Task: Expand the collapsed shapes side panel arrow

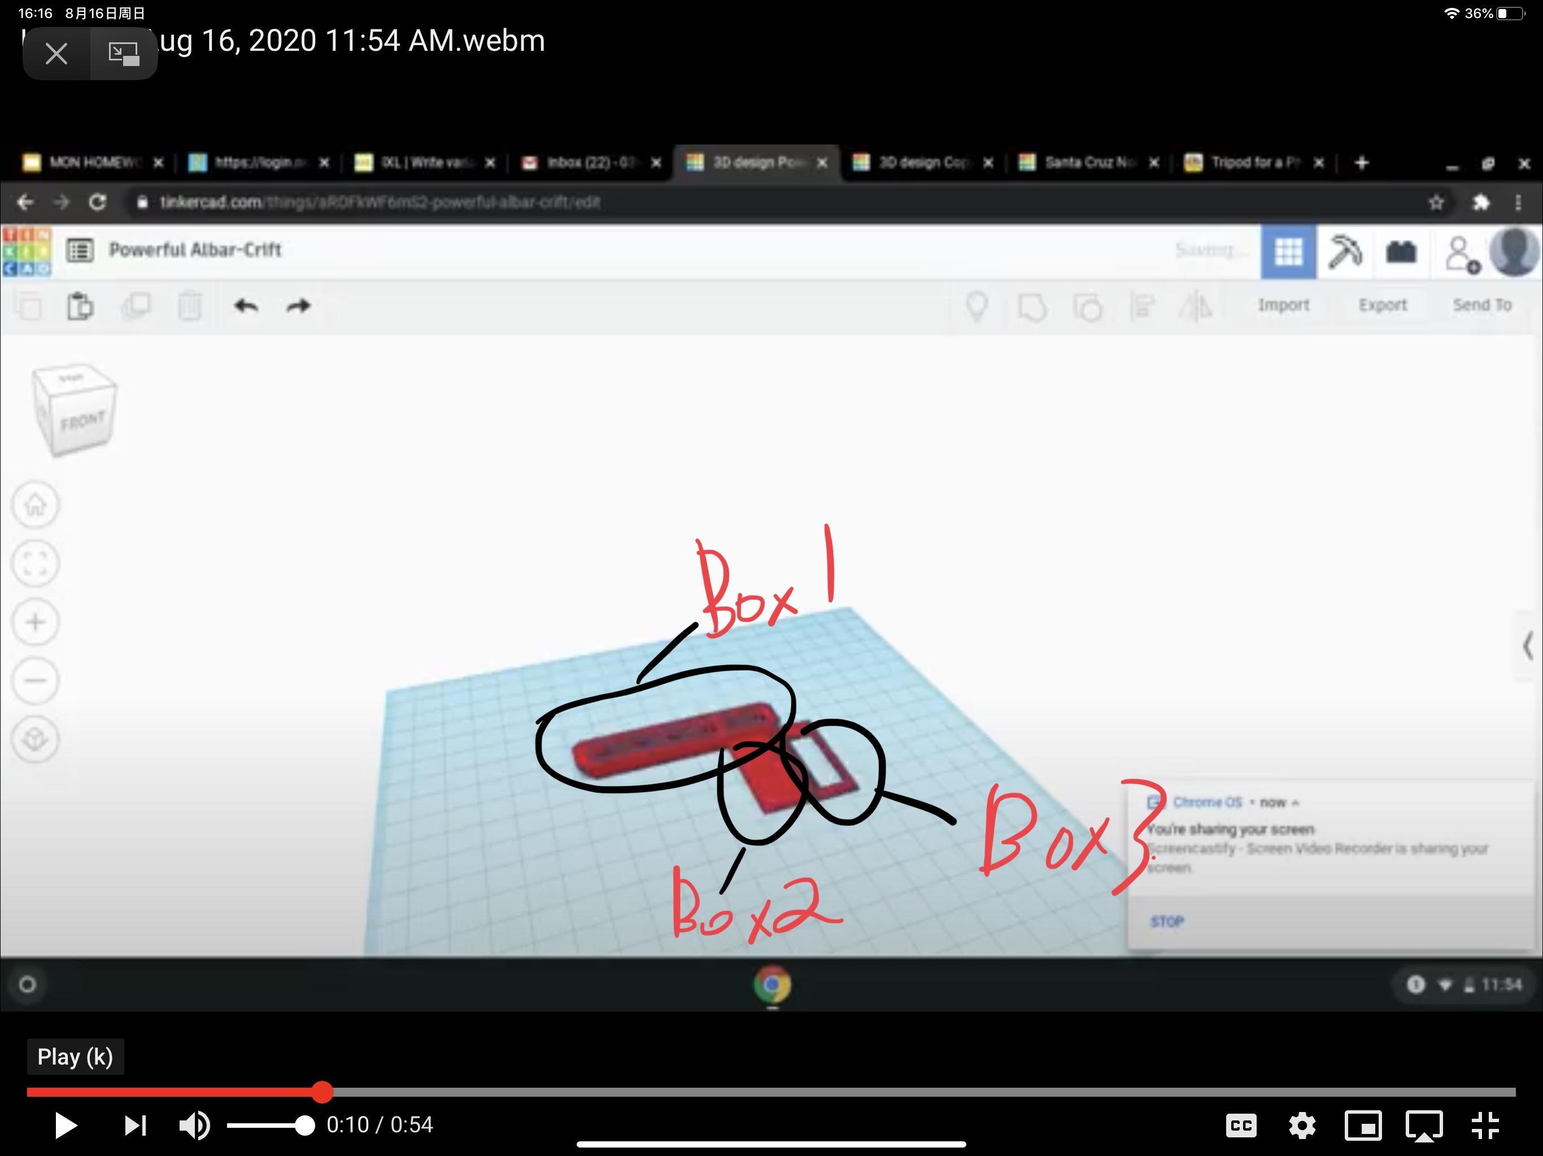Action: point(1528,645)
